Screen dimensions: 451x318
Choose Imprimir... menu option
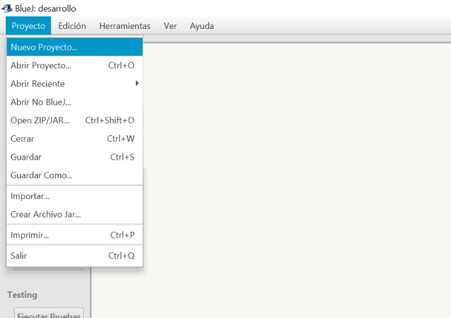tap(29, 235)
